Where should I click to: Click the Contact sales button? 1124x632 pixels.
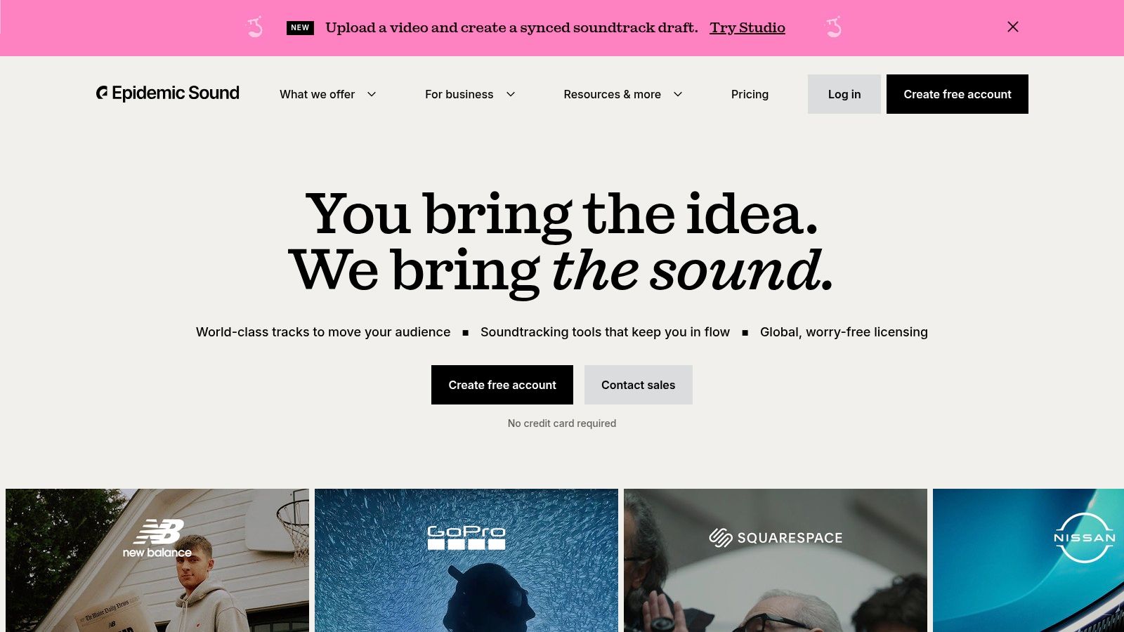click(x=639, y=385)
